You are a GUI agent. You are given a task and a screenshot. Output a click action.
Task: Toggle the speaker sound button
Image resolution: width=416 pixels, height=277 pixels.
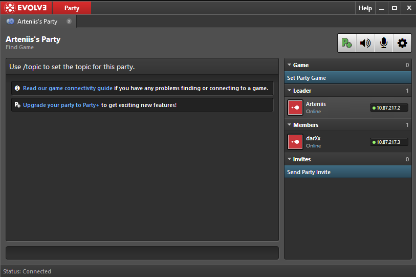tap(365, 43)
